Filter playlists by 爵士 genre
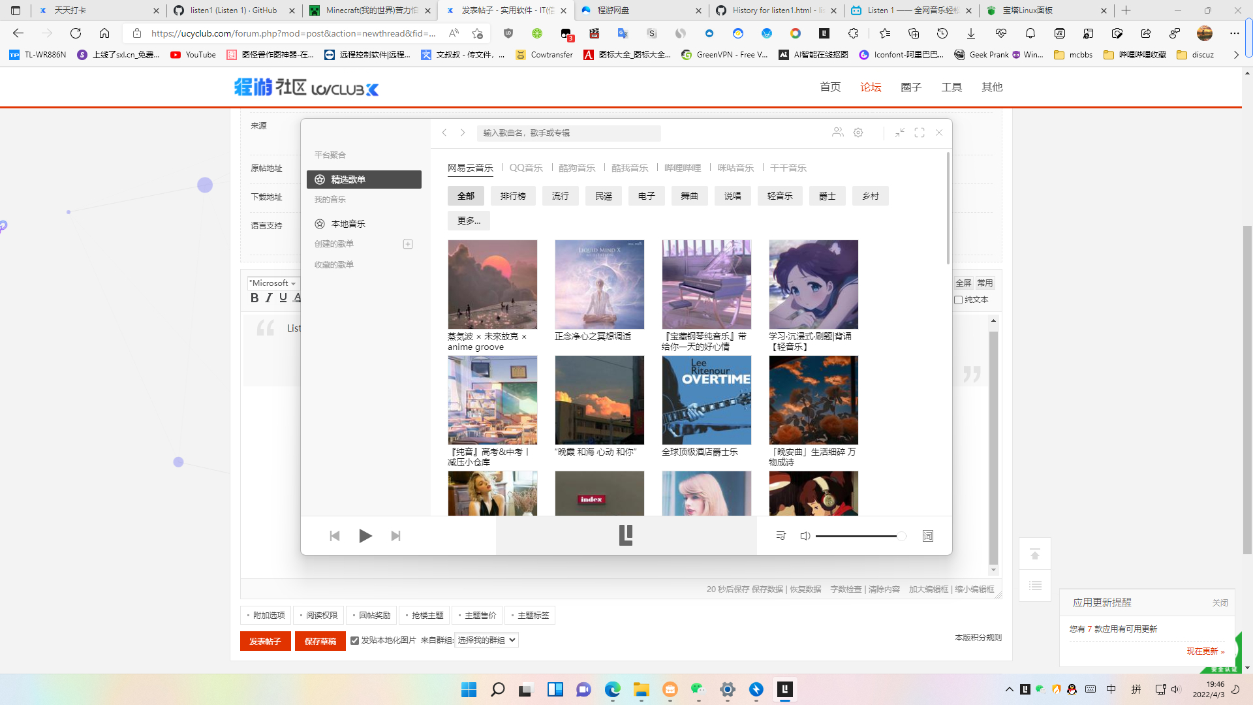Viewport: 1253px width, 705px height. 828,196
